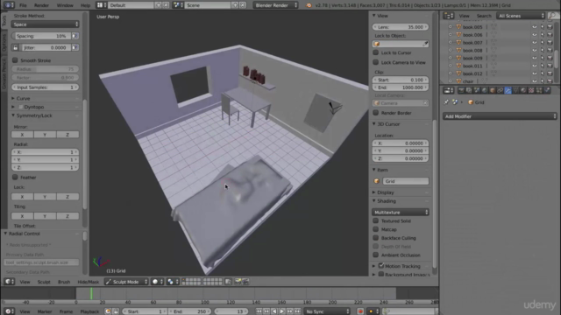Open the No Sync dropdown
Image resolution: width=561 pixels, height=315 pixels.
click(x=327, y=311)
